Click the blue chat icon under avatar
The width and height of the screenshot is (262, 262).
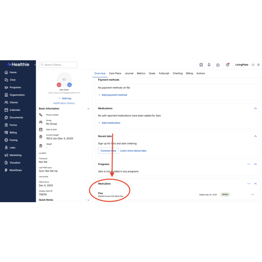tap(69, 85)
